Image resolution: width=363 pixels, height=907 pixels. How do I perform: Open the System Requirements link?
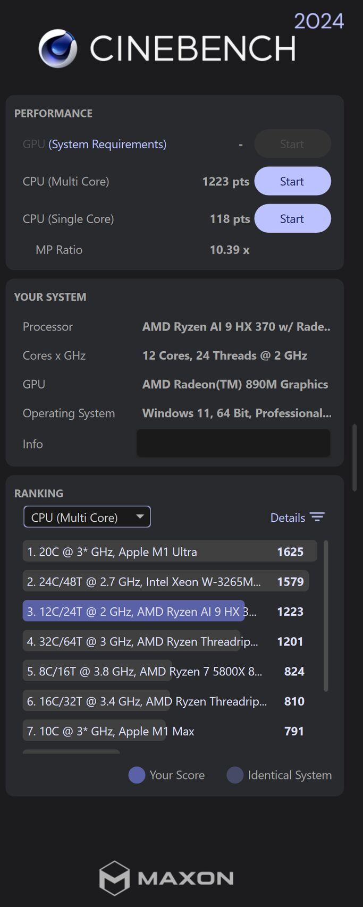106,144
